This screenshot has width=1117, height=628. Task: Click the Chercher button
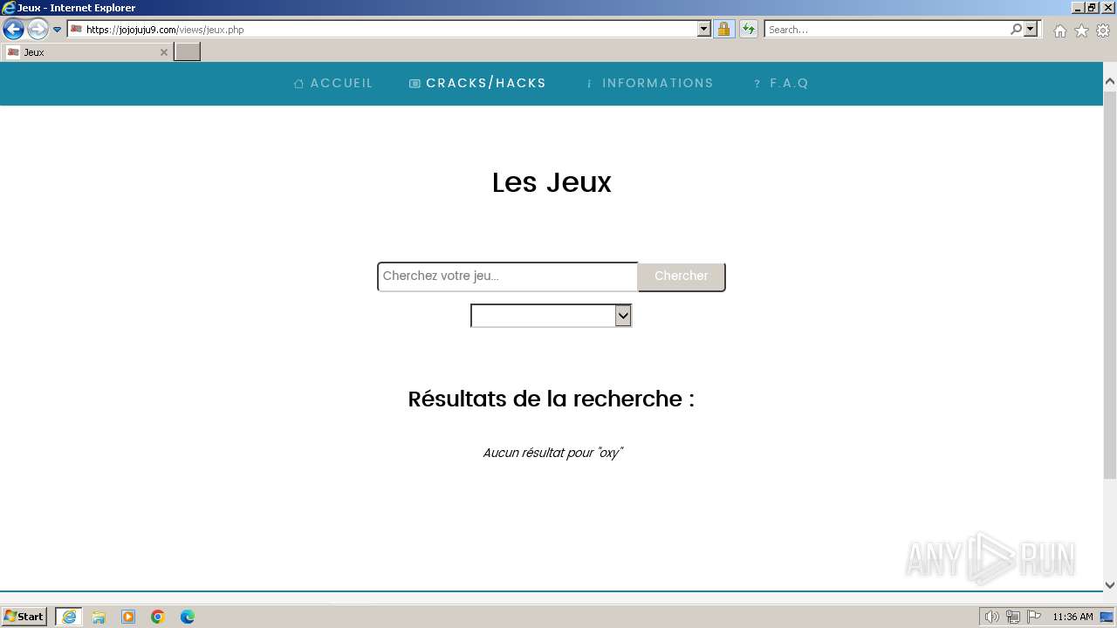(682, 276)
